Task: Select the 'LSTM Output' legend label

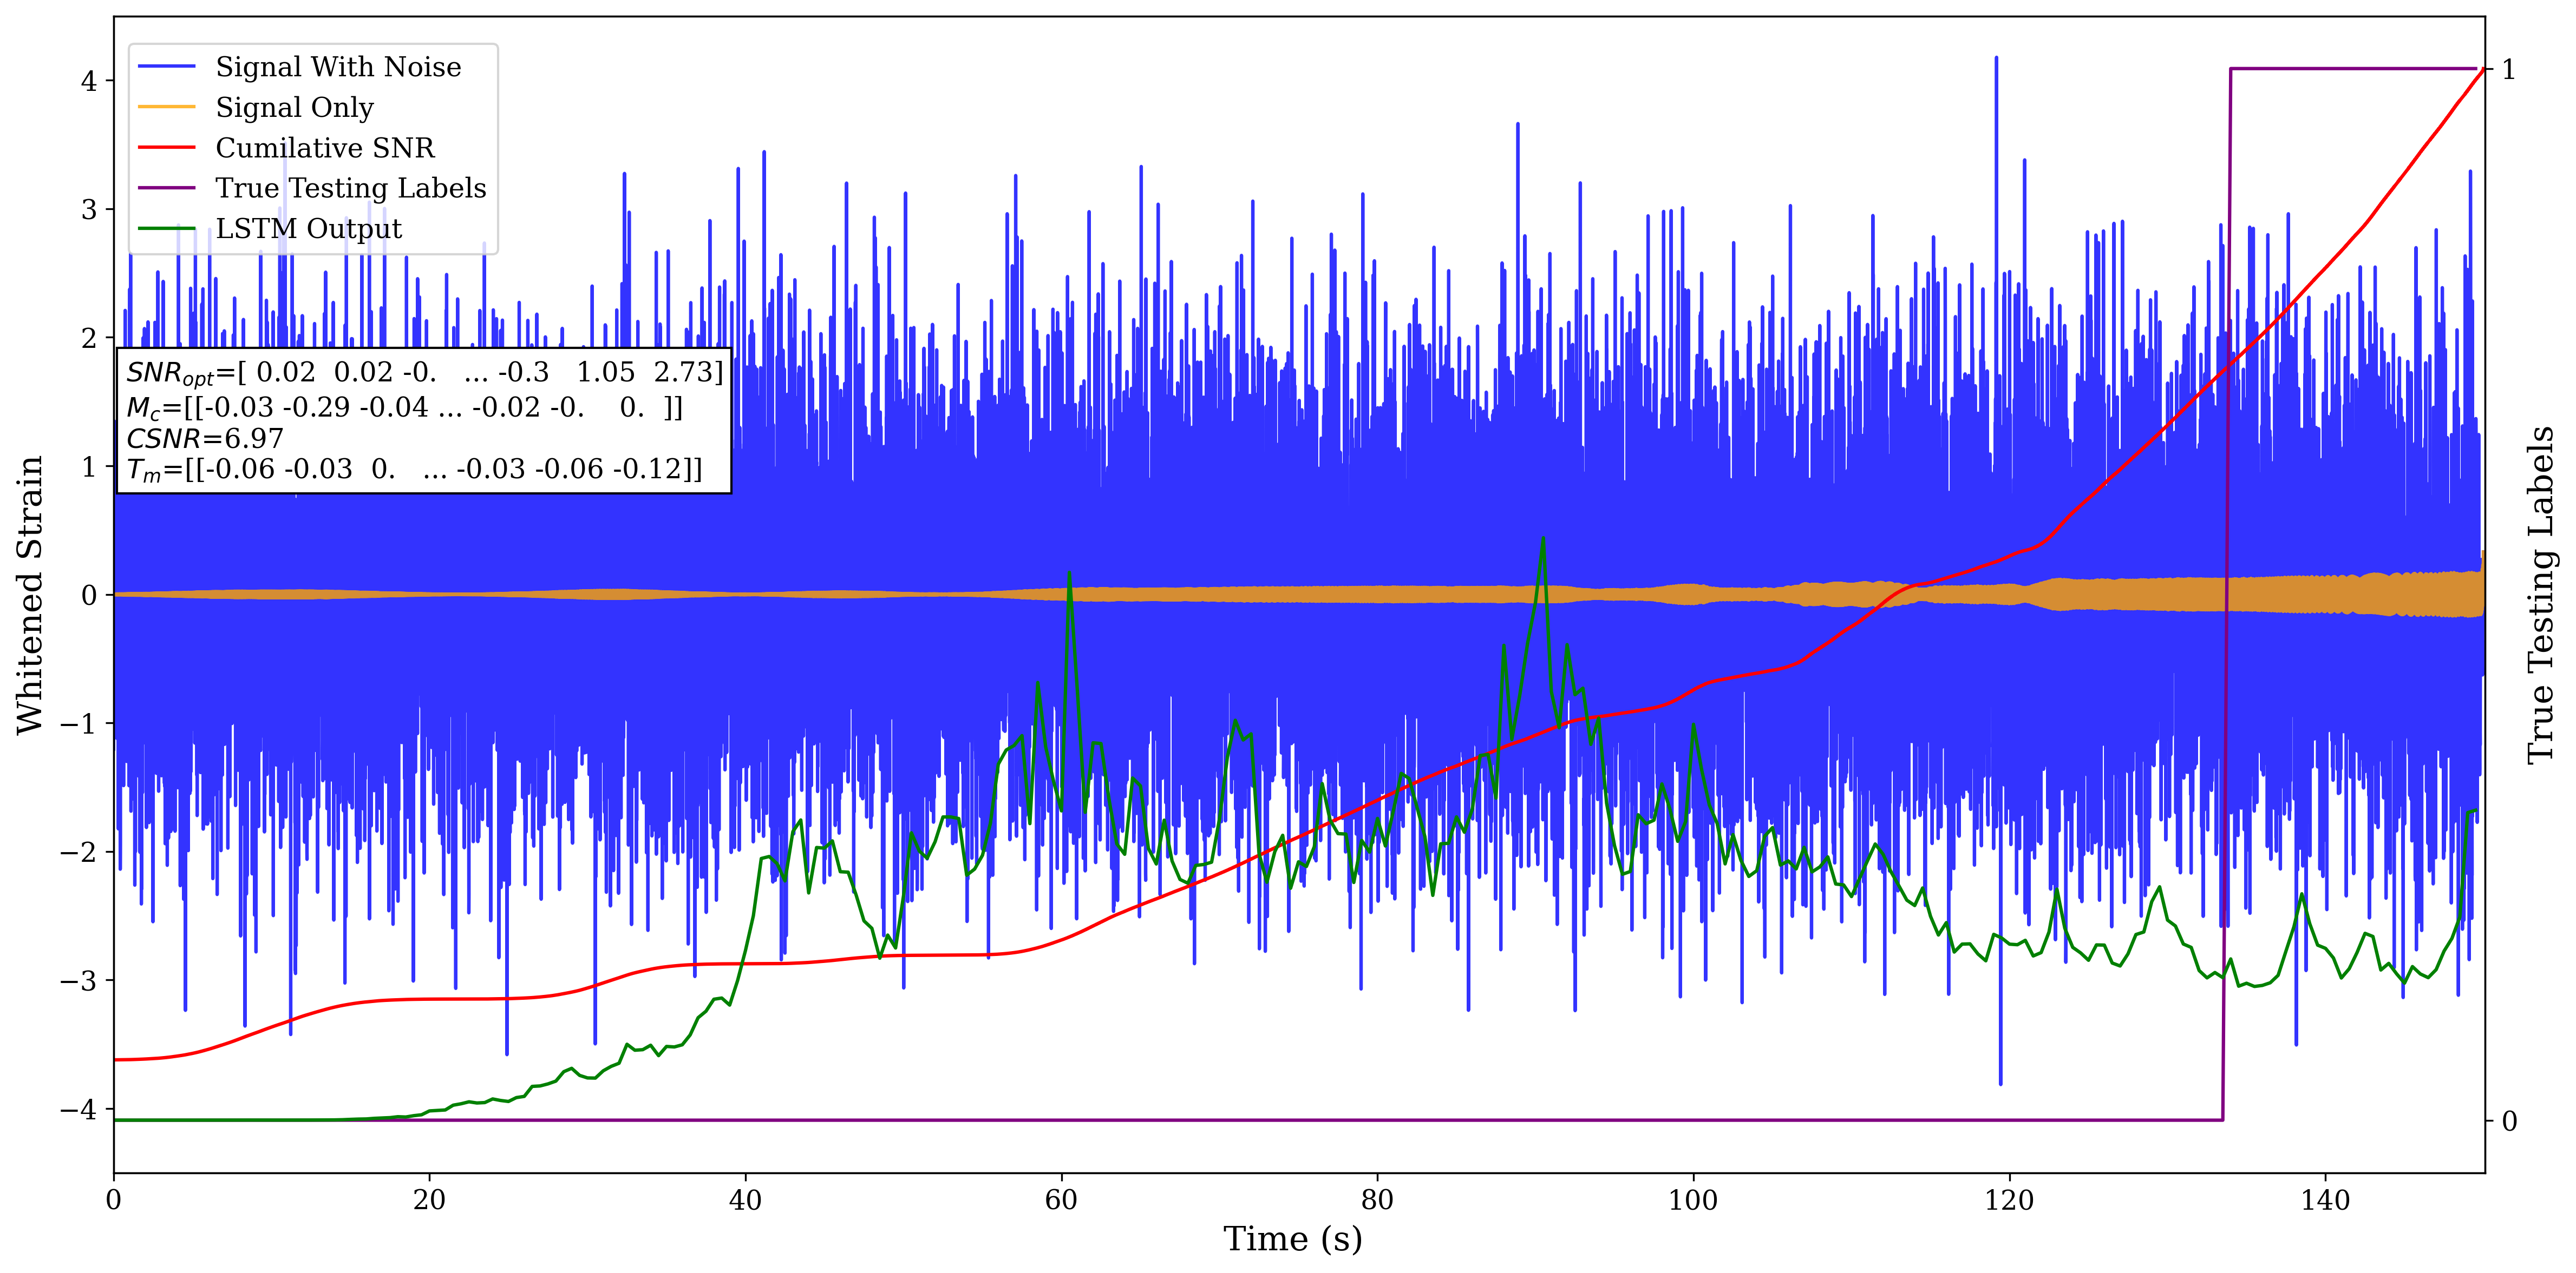Action: tap(308, 229)
